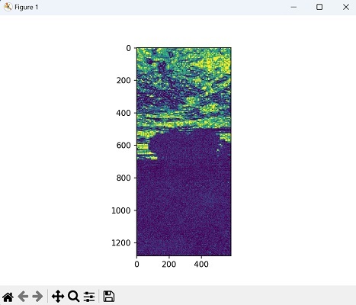Save the figure with floppy disk icon
The image size is (356, 305).
109,297
